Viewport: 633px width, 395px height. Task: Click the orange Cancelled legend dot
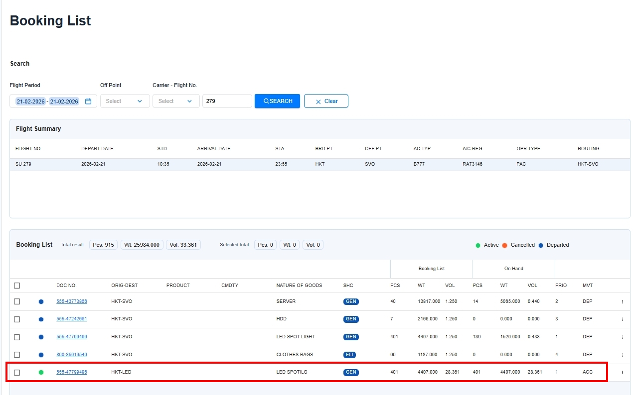point(504,245)
